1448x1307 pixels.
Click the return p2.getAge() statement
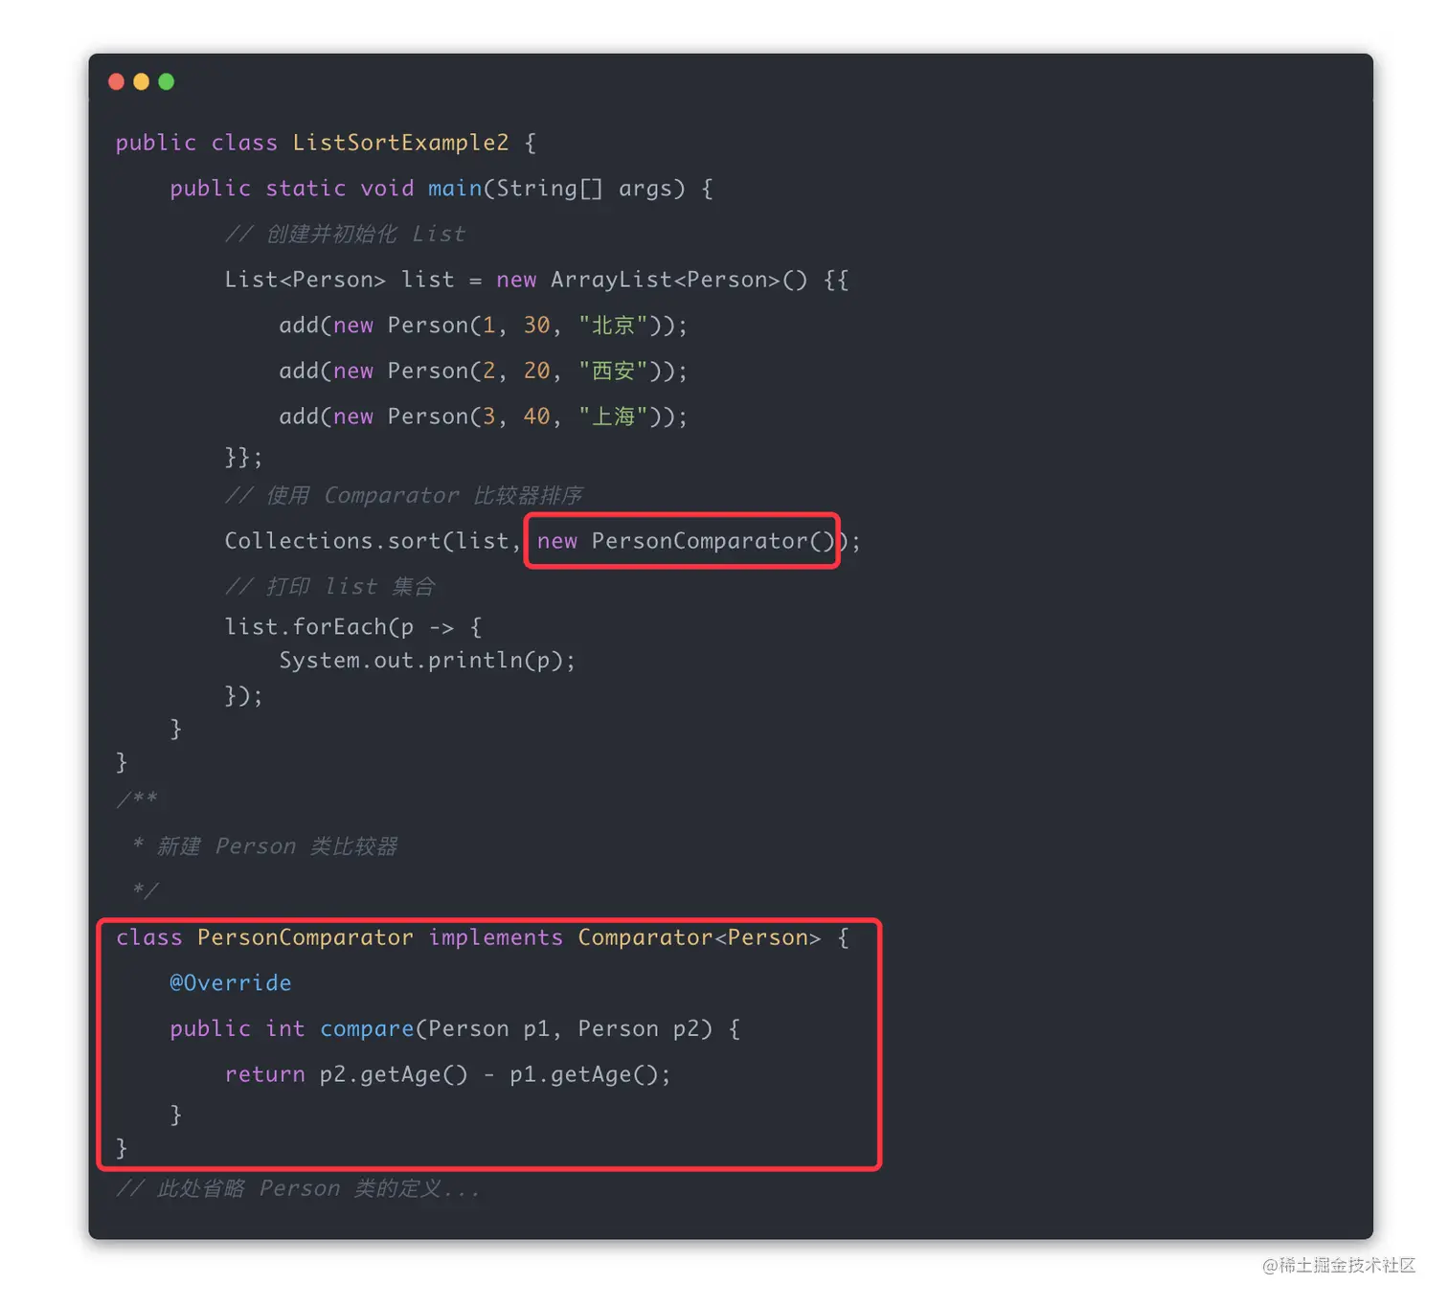(x=447, y=1074)
